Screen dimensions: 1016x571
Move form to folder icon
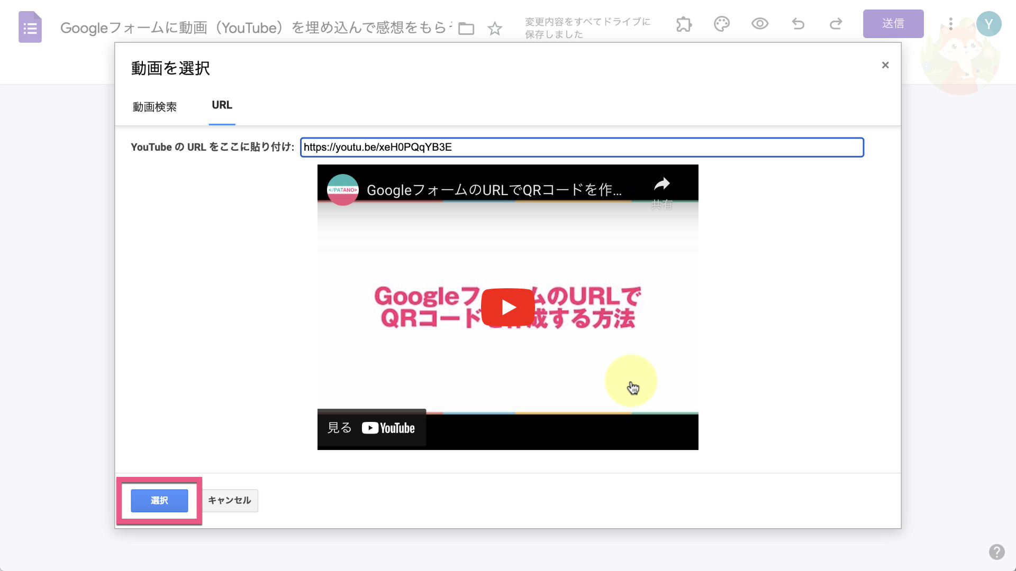coord(466,28)
